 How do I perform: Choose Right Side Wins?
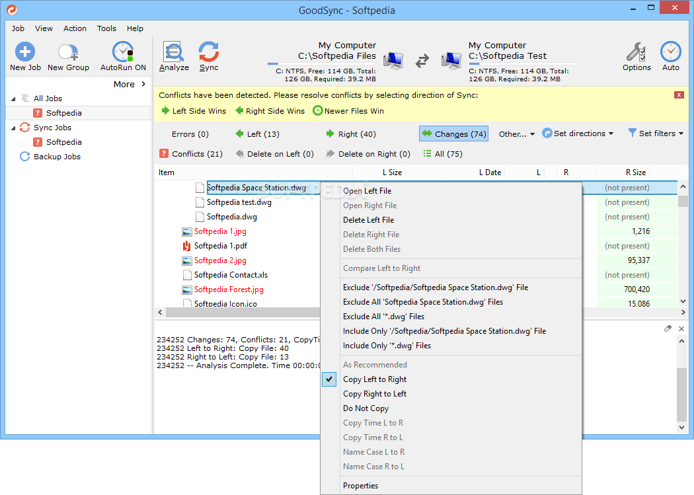click(x=270, y=111)
